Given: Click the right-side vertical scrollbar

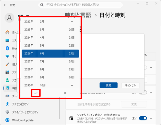Looking at the screenshot, I should [160, 43].
